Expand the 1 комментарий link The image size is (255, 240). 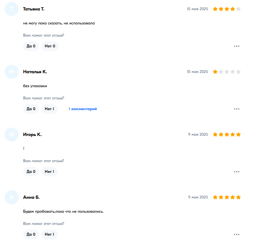82,109
